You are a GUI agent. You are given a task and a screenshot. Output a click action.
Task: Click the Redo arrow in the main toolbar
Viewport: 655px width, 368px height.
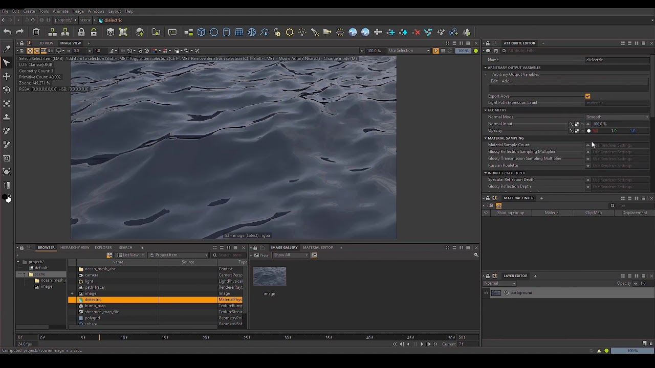[20, 32]
